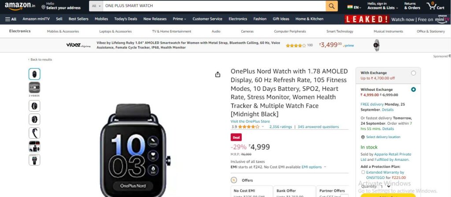This screenshot has width=451, height=197.
Task: Expand the Account & Lists dropdown
Action: pyautogui.click(x=383, y=8)
